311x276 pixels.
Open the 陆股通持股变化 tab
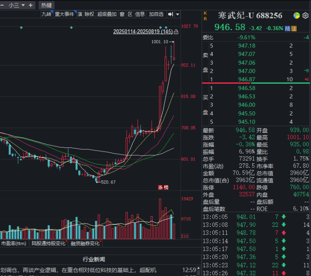pos(48,243)
